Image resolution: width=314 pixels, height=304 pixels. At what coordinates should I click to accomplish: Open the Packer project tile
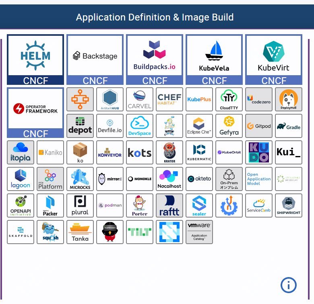coord(50,205)
